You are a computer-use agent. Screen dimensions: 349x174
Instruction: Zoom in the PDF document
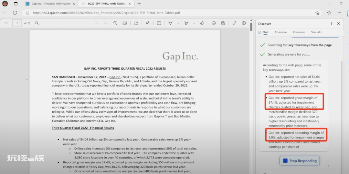coord(106,23)
